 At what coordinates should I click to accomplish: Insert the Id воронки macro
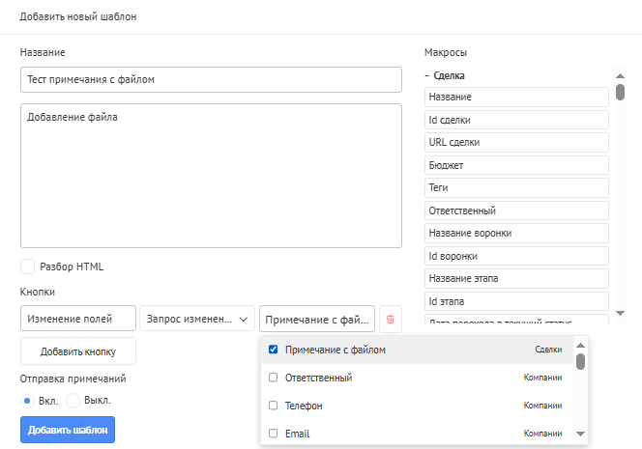[516, 256]
